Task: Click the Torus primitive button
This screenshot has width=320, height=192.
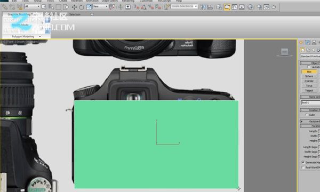Action: tap(309, 86)
